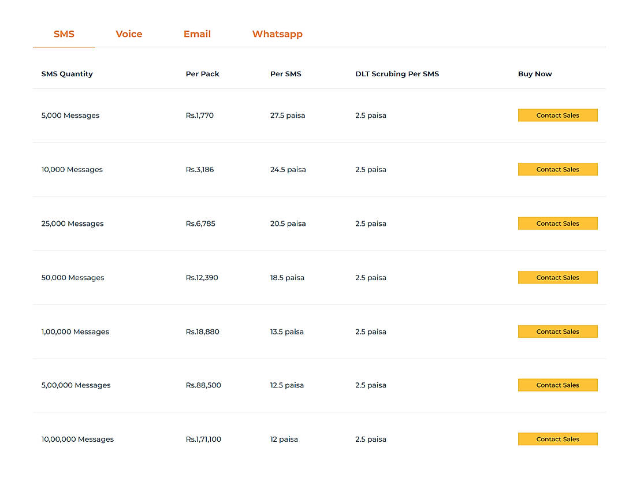618x488 pixels.
Task: Click the Rs.12,390 pack price
Action: click(202, 278)
